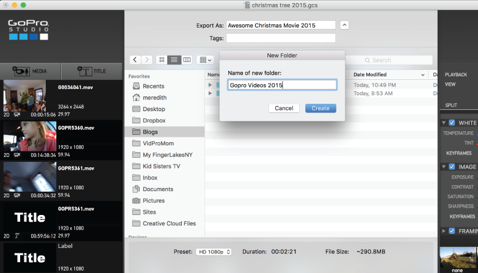Click the SPLIT option in right panel
This screenshot has height=273, width=478.
(451, 105)
